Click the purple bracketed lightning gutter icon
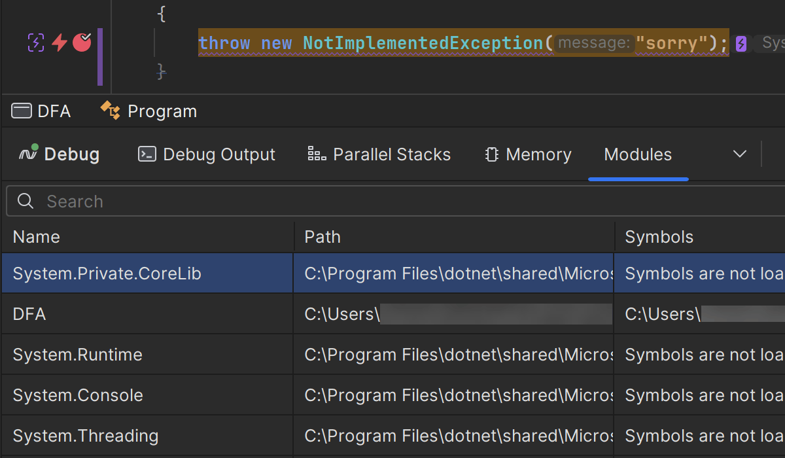Image resolution: width=785 pixels, height=458 pixels. (36, 43)
